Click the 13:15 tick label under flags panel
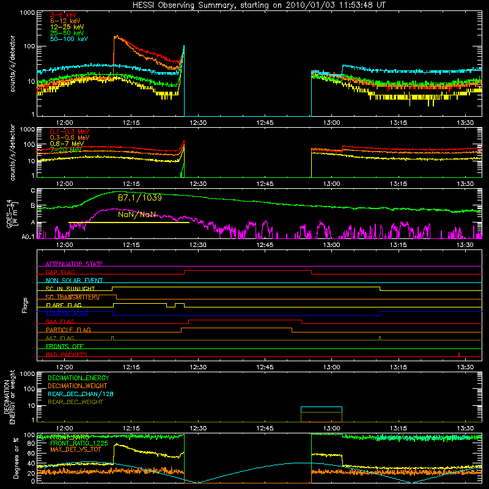The height and width of the screenshot is (489, 489). [399, 367]
